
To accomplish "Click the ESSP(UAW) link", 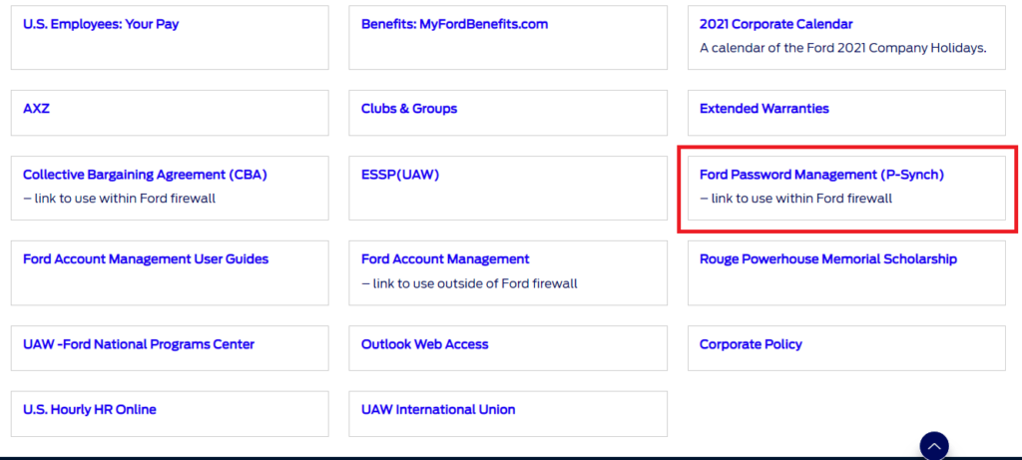I will pos(400,175).
